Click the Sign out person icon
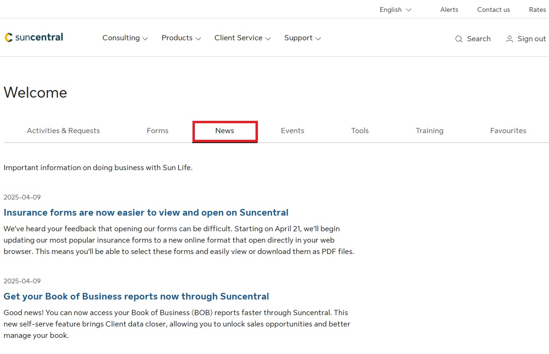The image size is (549, 354). point(510,39)
